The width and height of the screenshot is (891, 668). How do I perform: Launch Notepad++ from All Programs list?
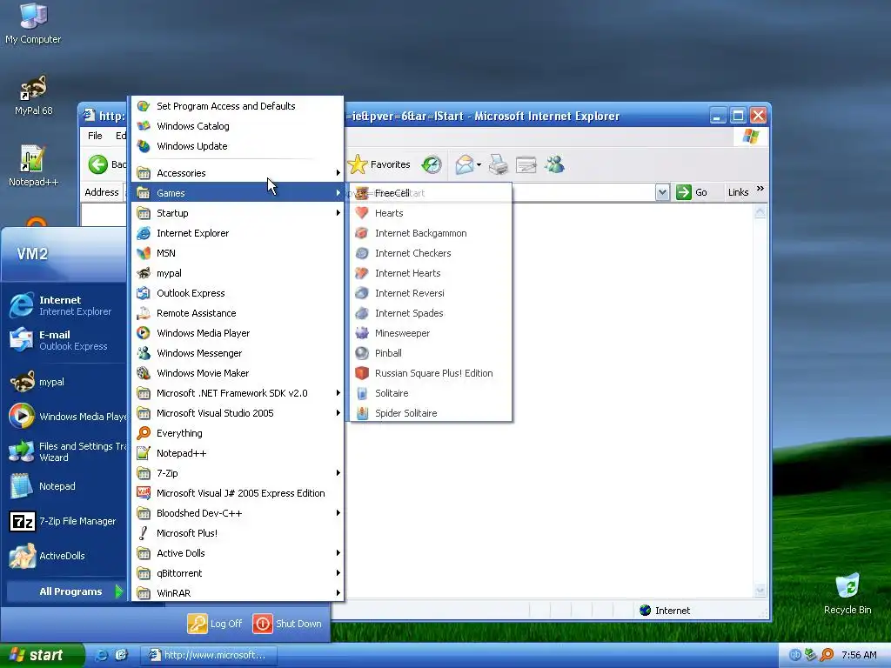click(238, 452)
